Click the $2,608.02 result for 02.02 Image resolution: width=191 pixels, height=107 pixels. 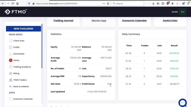tap(174, 53)
